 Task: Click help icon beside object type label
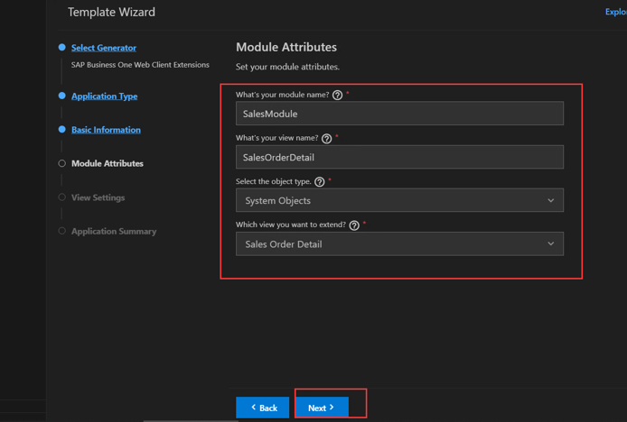(x=320, y=182)
